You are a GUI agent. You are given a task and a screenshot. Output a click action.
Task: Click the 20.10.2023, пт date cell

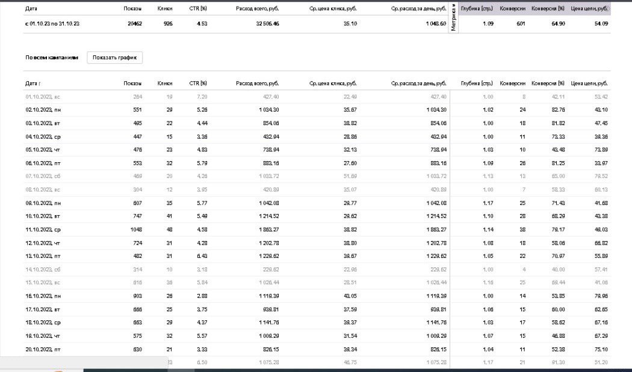(x=43, y=349)
